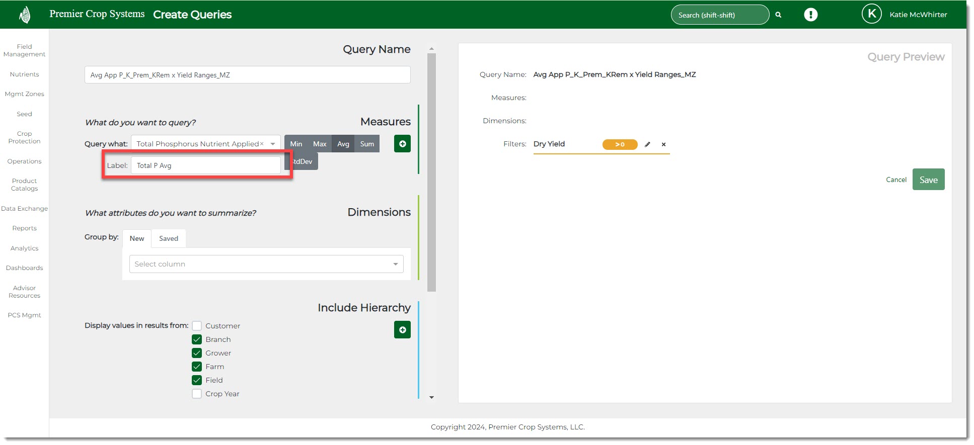Check the Crop Year checkbox

197,394
